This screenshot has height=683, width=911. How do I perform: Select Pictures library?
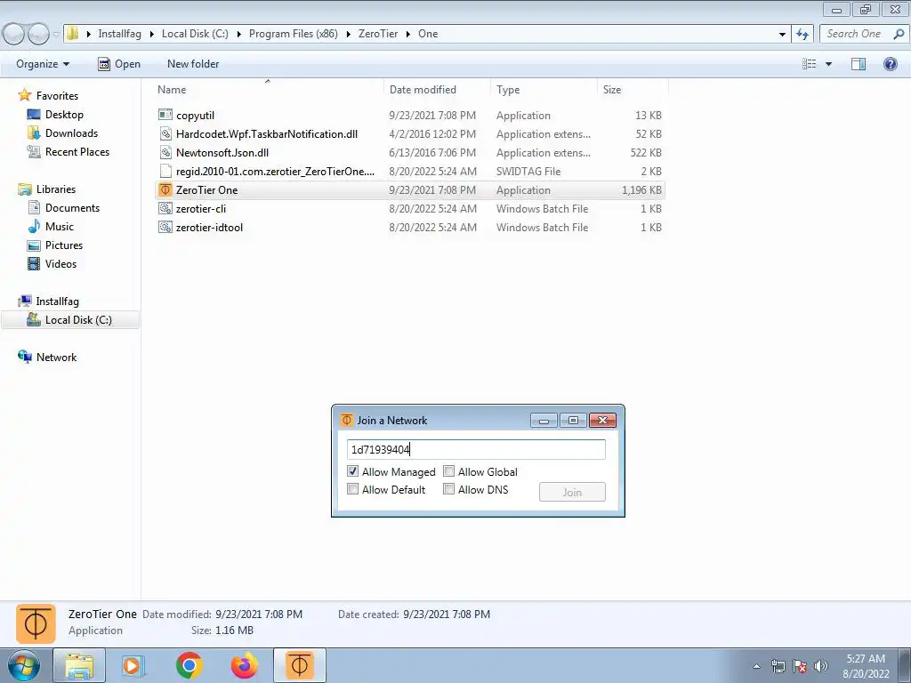point(64,245)
